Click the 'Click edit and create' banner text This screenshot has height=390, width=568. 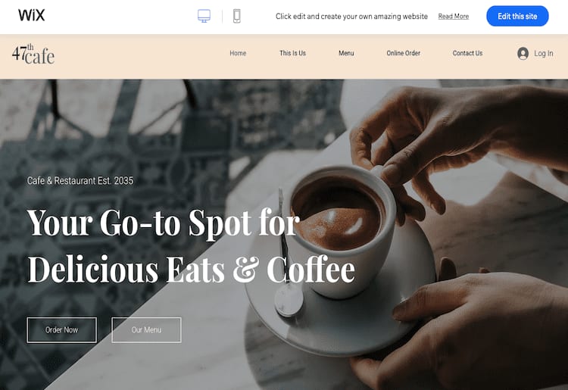coord(351,17)
